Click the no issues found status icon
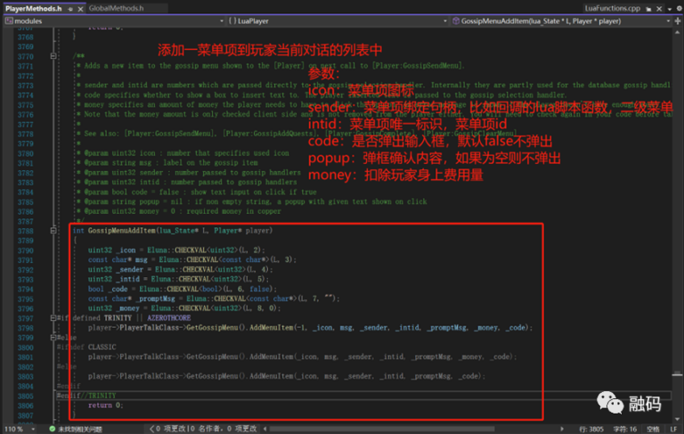 [x=52, y=428]
